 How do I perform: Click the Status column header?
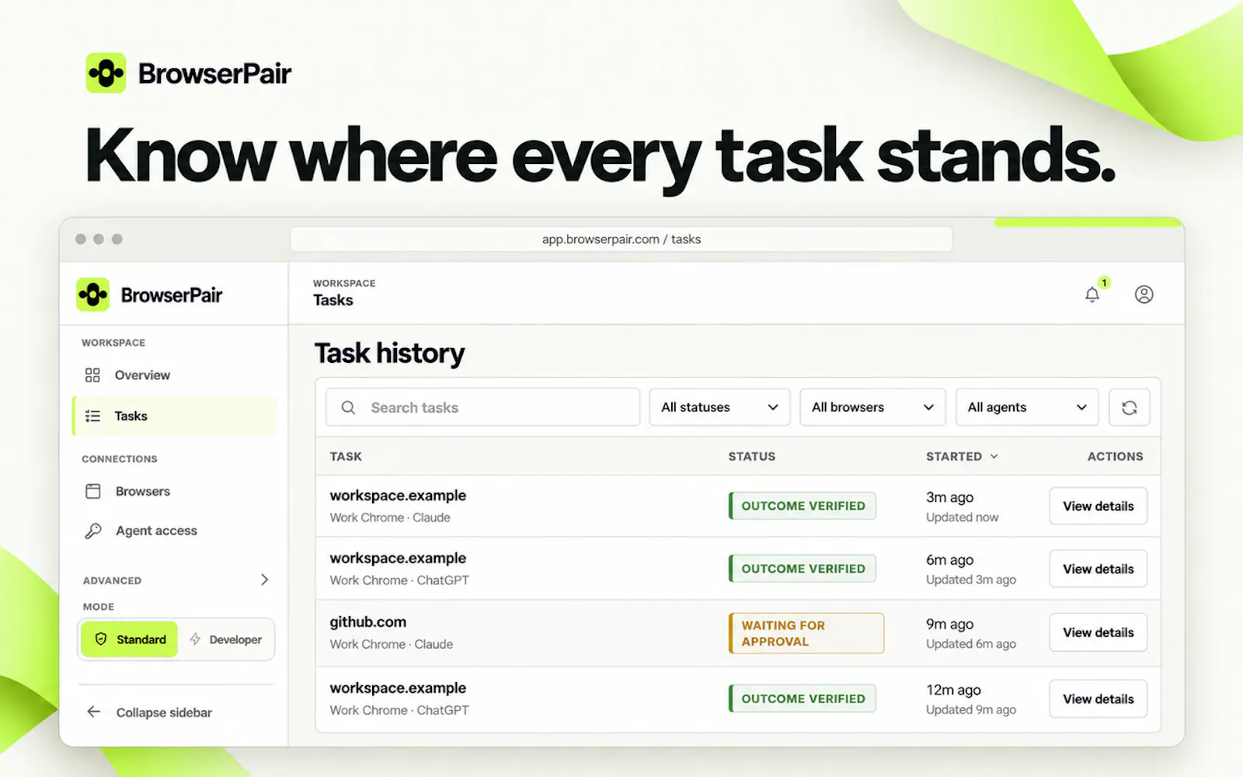click(752, 456)
